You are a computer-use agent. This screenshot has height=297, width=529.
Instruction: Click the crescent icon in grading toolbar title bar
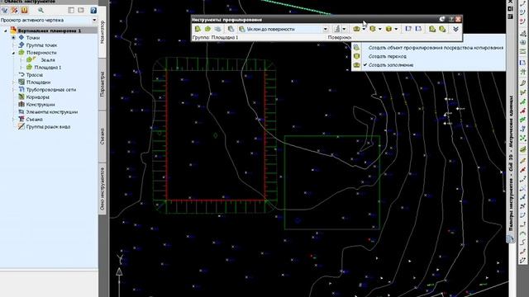(442, 20)
